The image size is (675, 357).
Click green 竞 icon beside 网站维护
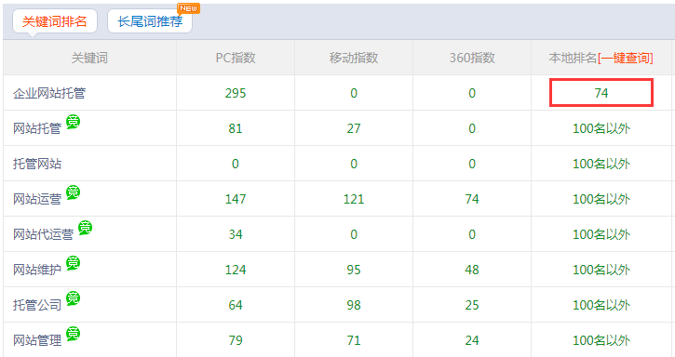[73, 263]
